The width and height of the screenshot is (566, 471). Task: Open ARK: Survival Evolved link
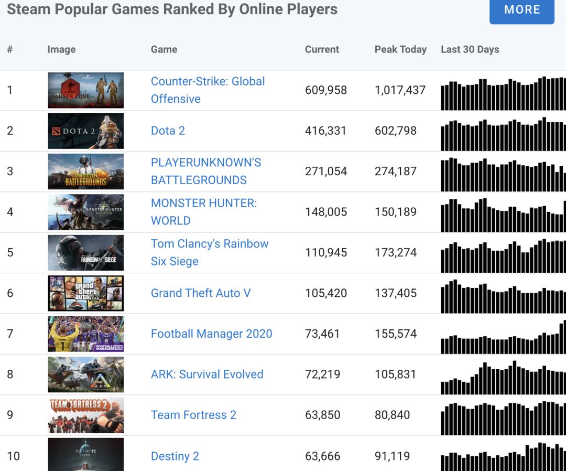pyautogui.click(x=207, y=374)
